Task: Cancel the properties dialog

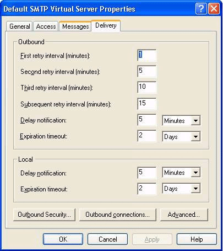Action: click(107, 239)
